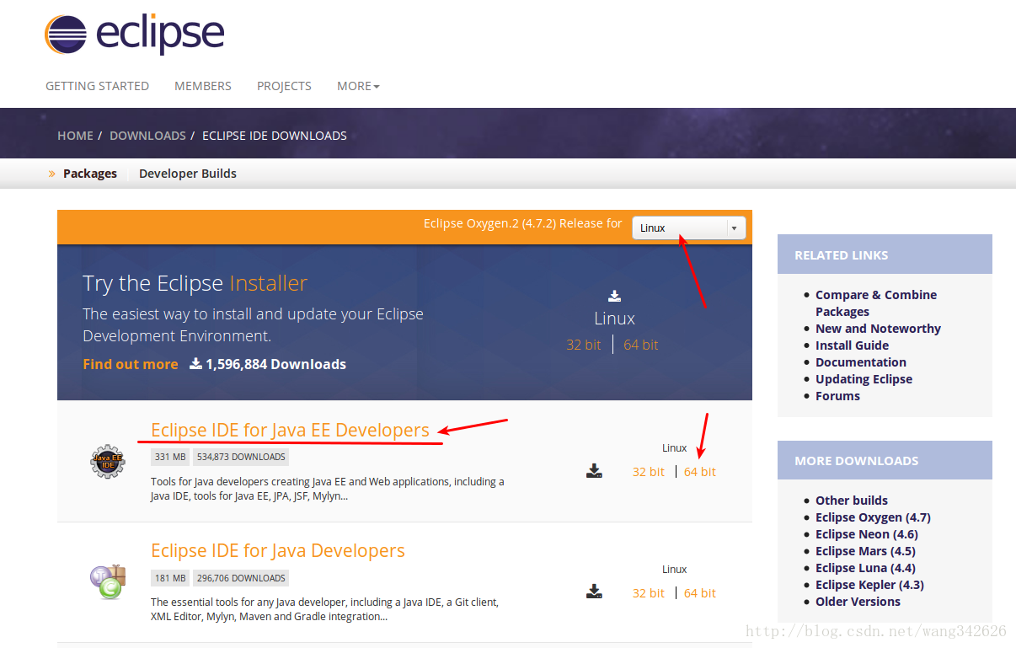Open Eclipse Kepler (4.3) link

click(x=869, y=585)
